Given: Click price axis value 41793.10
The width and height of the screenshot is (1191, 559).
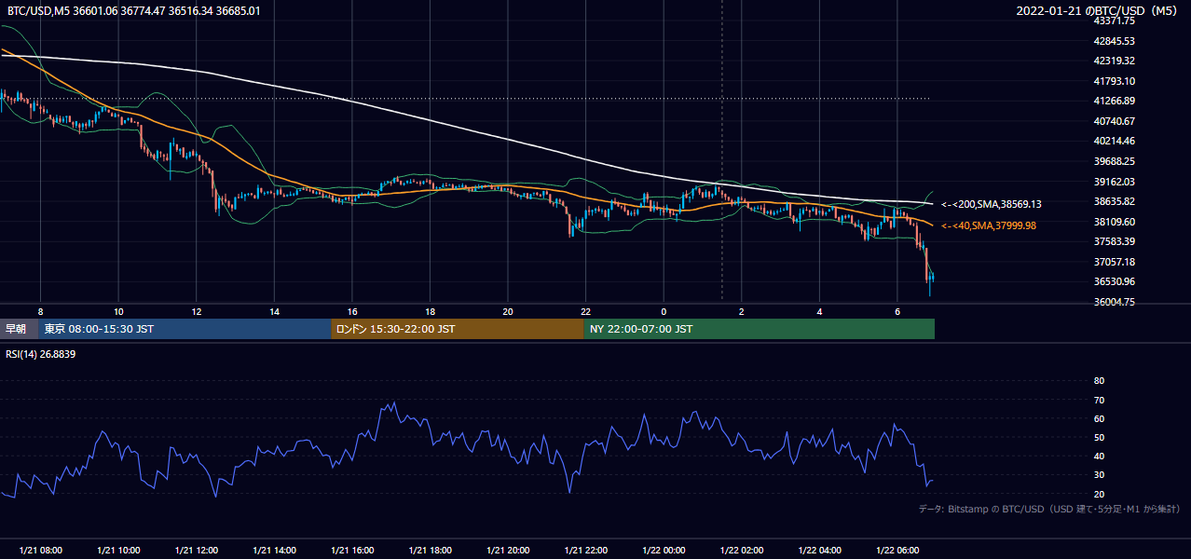Looking at the screenshot, I should tap(1115, 81).
